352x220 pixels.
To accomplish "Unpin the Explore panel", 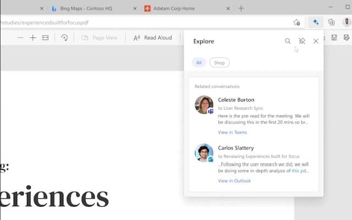I will 301,41.
